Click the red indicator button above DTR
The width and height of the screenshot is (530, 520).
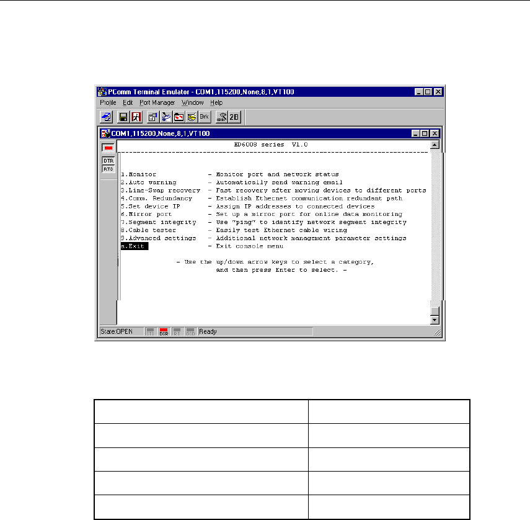click(x=108, y=148)
